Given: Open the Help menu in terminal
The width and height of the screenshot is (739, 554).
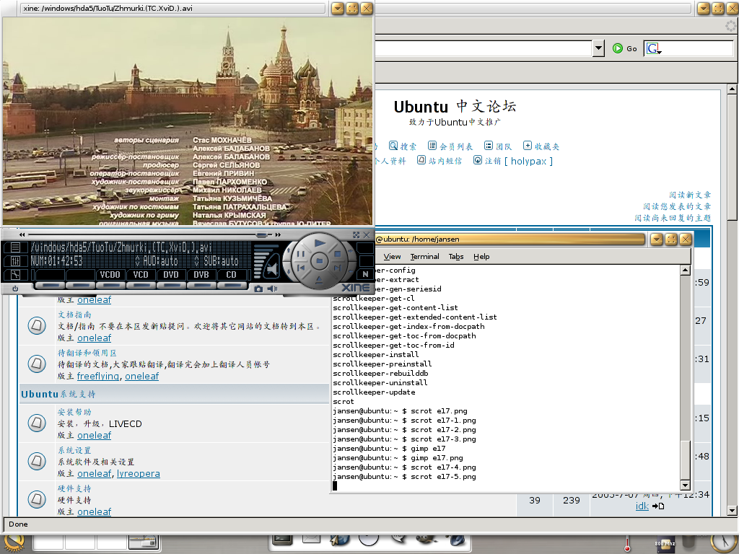Looking at the screenshot, I should (481, 256).
